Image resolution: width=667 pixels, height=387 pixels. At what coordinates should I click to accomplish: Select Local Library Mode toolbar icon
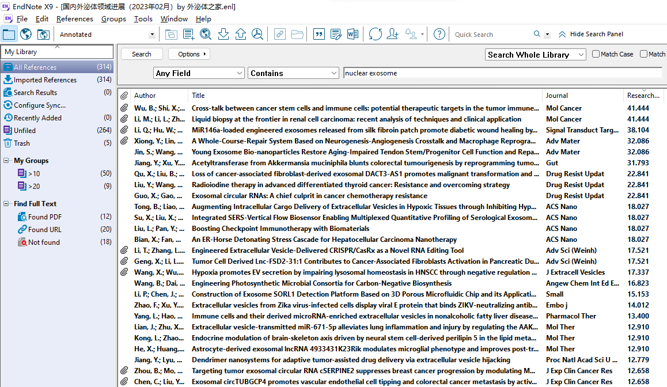coord(9,34)
